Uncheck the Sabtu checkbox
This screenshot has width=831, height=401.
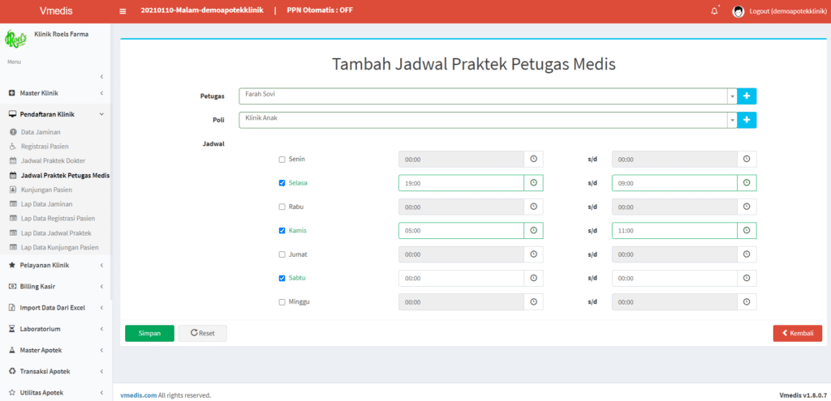coord(282,278)
